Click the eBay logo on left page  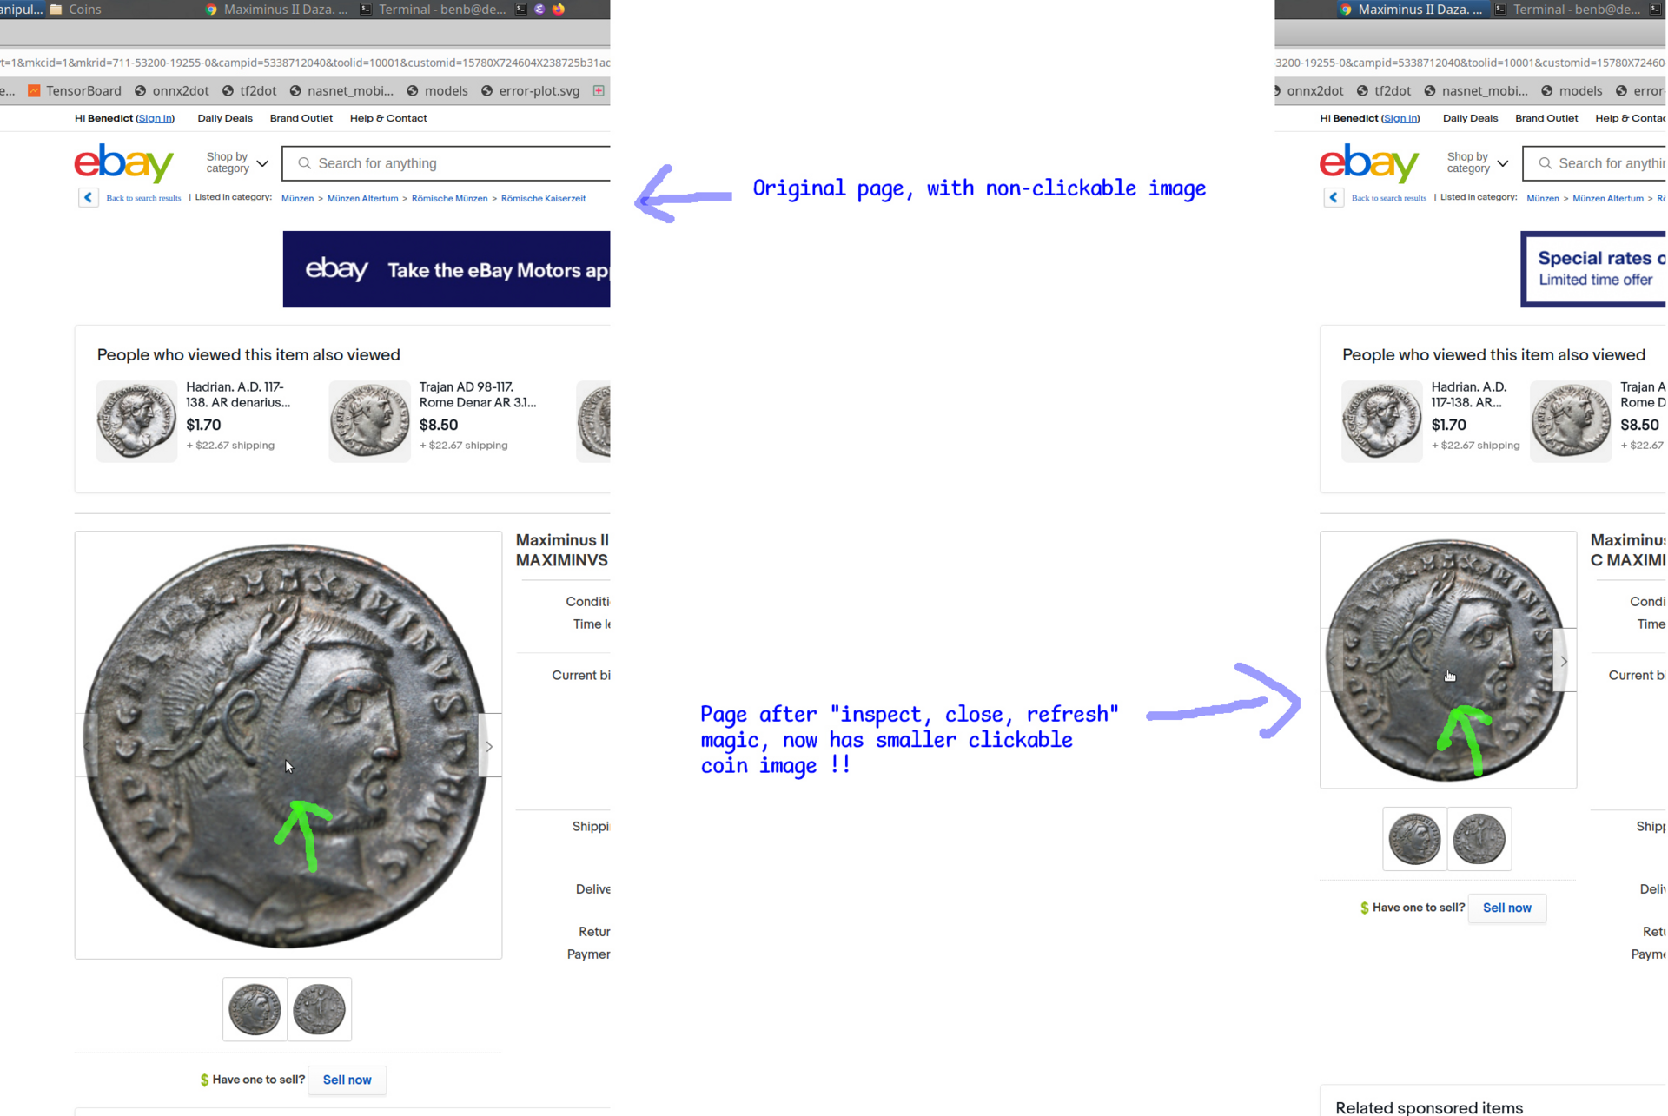[x=124, y=163]
